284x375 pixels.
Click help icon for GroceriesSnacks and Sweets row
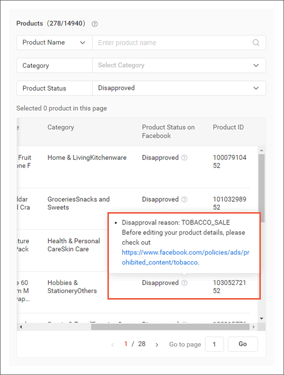(x=184, y=199)
